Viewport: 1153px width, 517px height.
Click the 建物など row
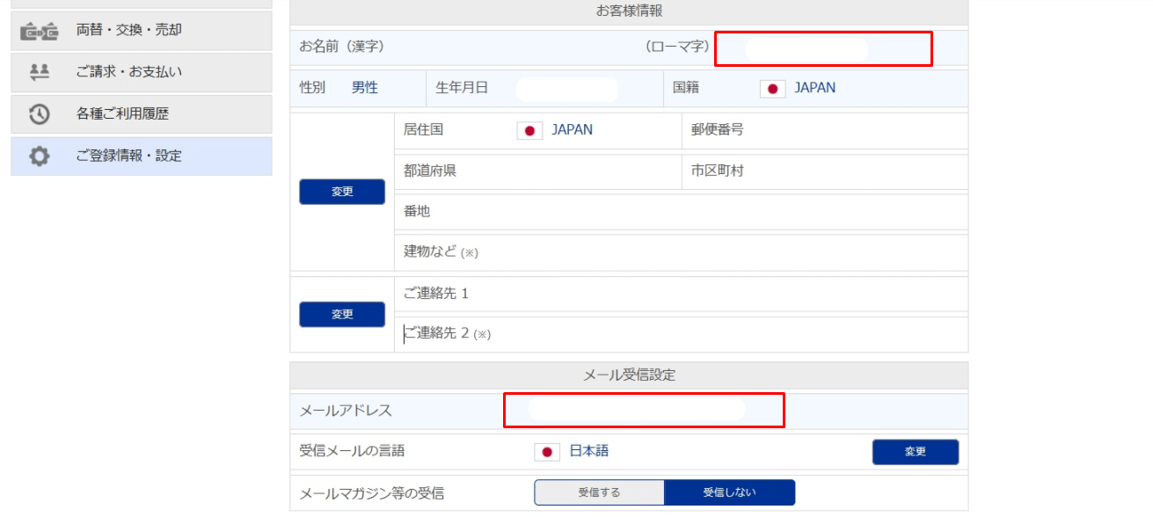[681, 252]
